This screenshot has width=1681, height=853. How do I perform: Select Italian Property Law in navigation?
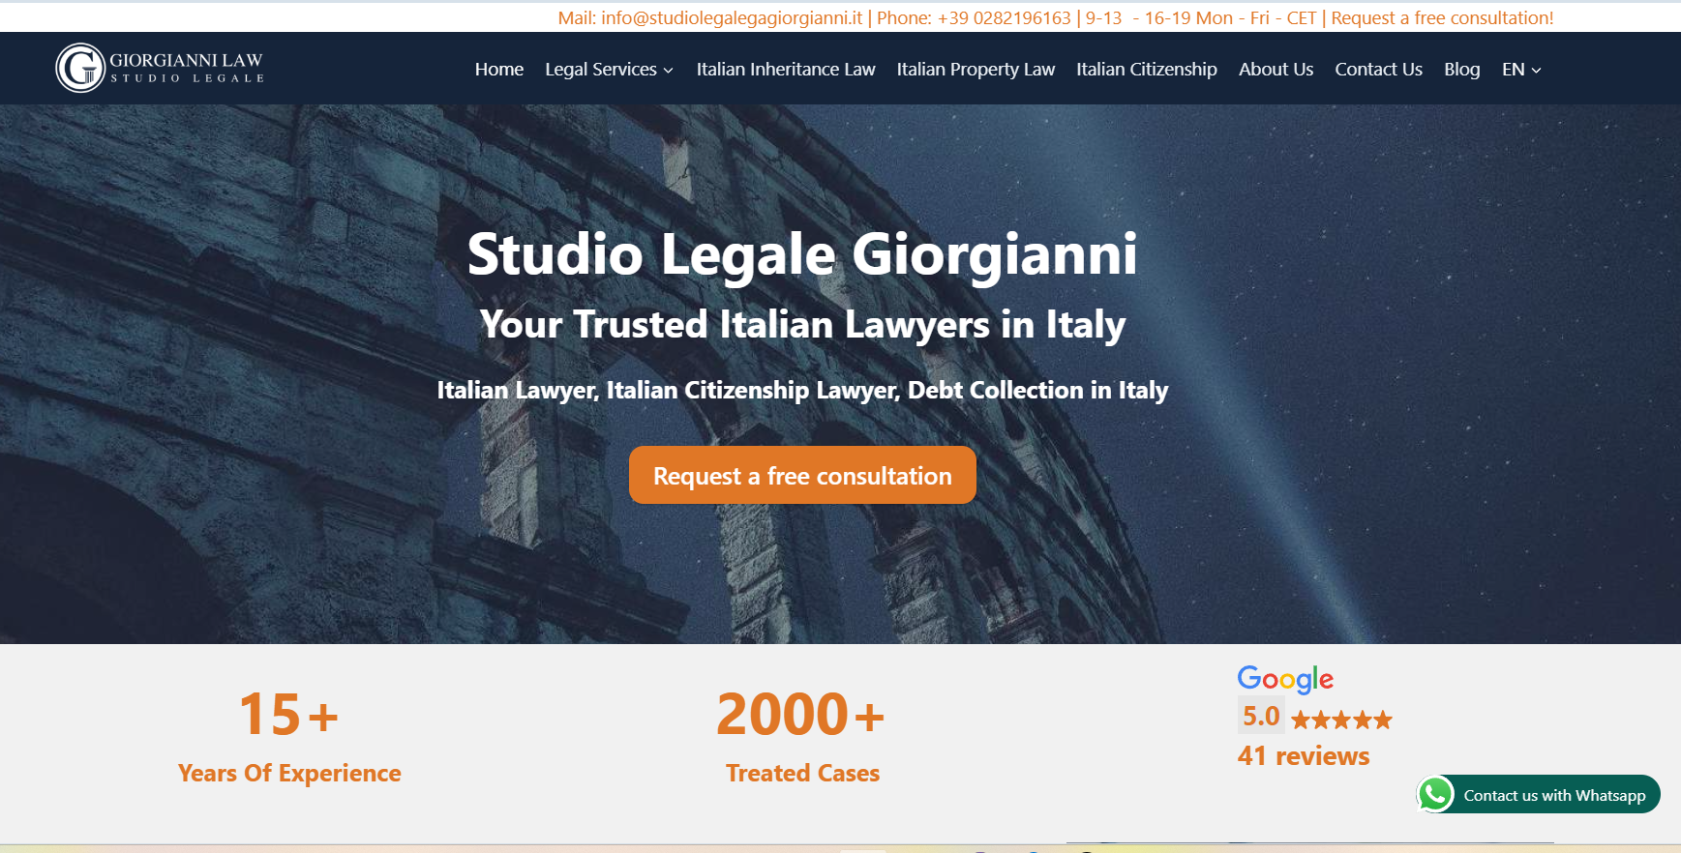tap(975, 70)
